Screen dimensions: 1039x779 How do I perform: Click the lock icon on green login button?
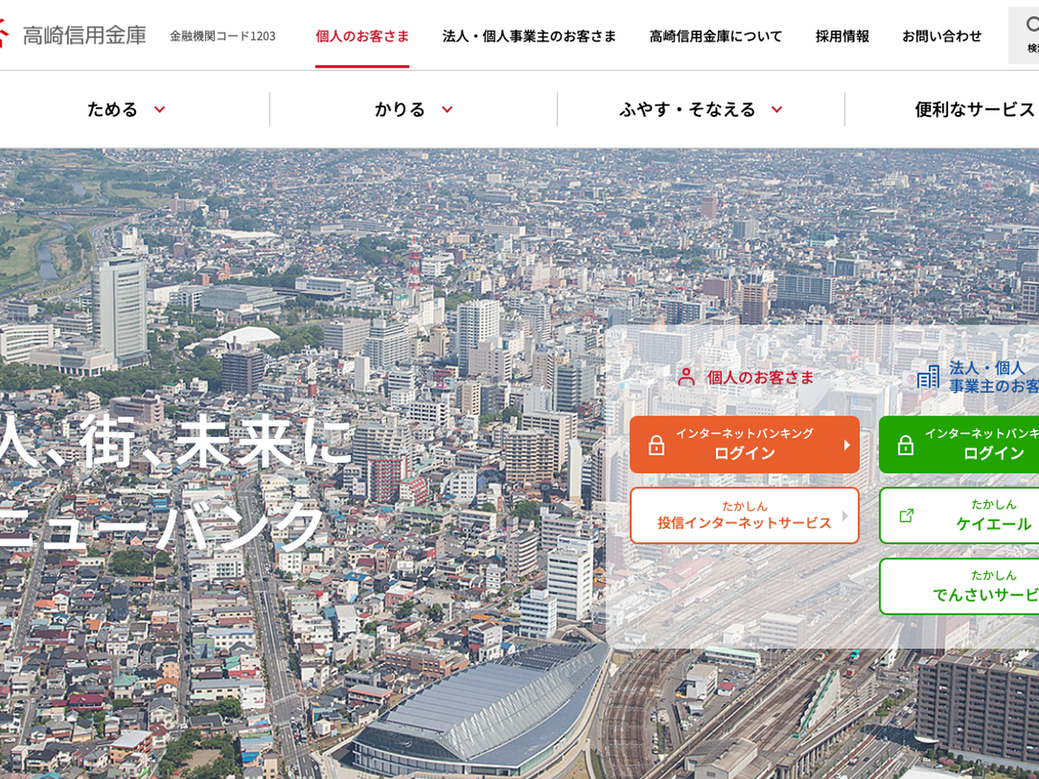(x=906, y=445)
